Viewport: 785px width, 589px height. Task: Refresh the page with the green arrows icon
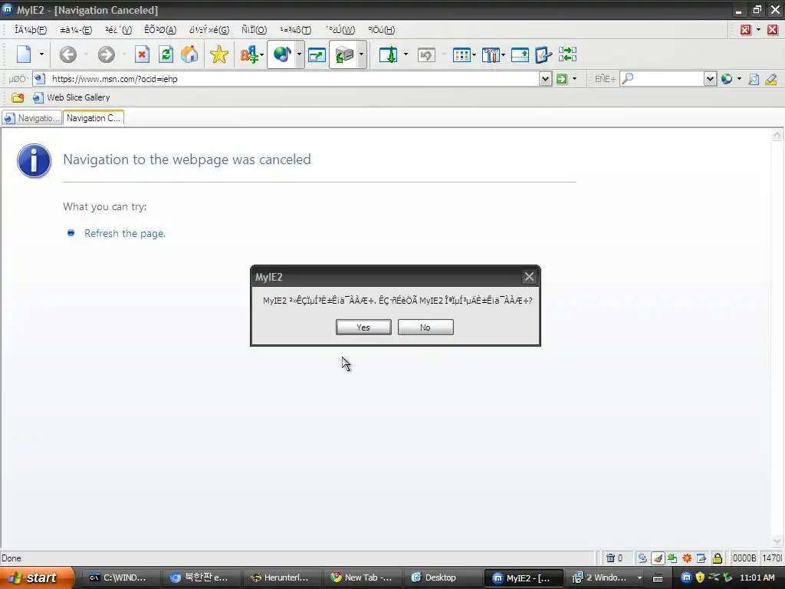point(166,54)
